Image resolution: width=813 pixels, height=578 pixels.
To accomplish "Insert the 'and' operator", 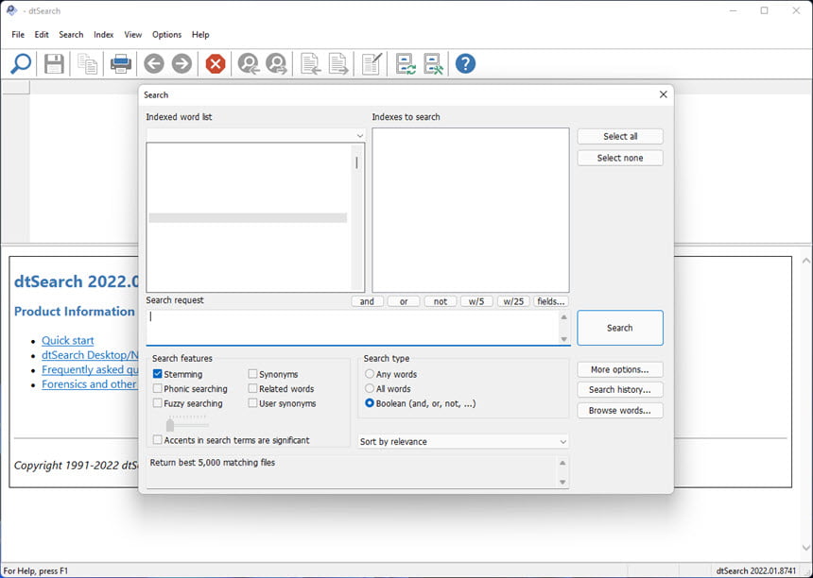I will coord(367,301).
